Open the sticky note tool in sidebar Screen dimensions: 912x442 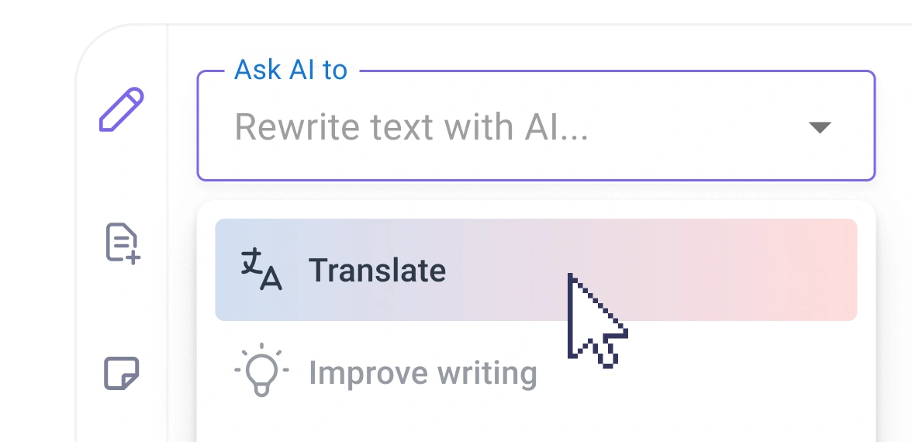click(x=122, y=373)
